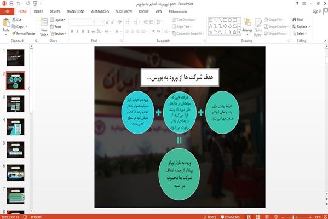
Task: Click Increase Font Size icon
Action: (107, 22)
